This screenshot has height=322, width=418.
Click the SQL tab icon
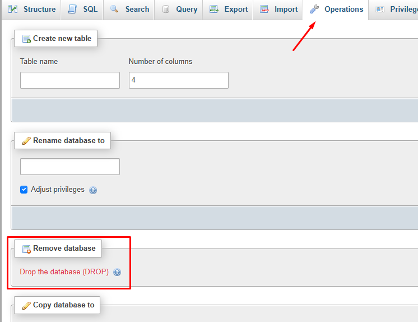click(72, 10)
